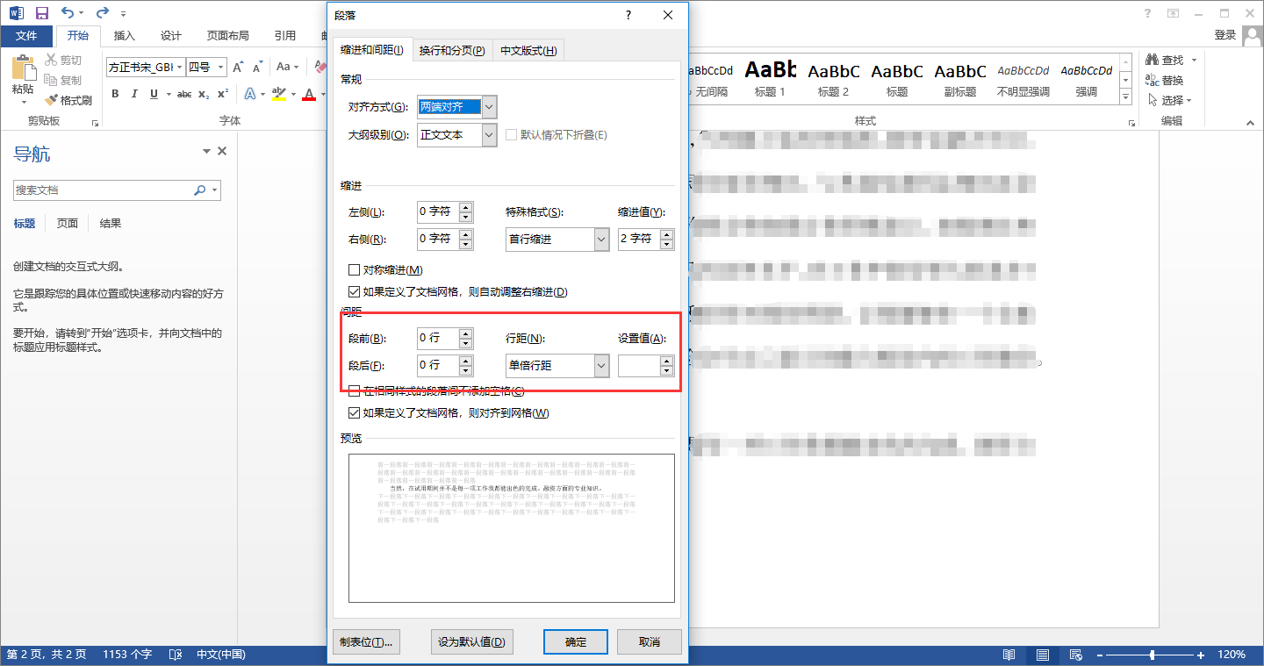Click the zoom slider handle in status bar

point(1152,655)
